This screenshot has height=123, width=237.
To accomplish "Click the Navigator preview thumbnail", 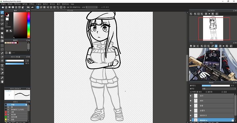I will pyautogui.click(x=213, y=28).
